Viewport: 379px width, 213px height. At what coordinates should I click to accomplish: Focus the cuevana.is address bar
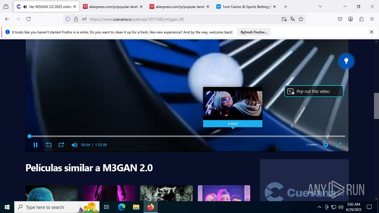tap(184, 19)
